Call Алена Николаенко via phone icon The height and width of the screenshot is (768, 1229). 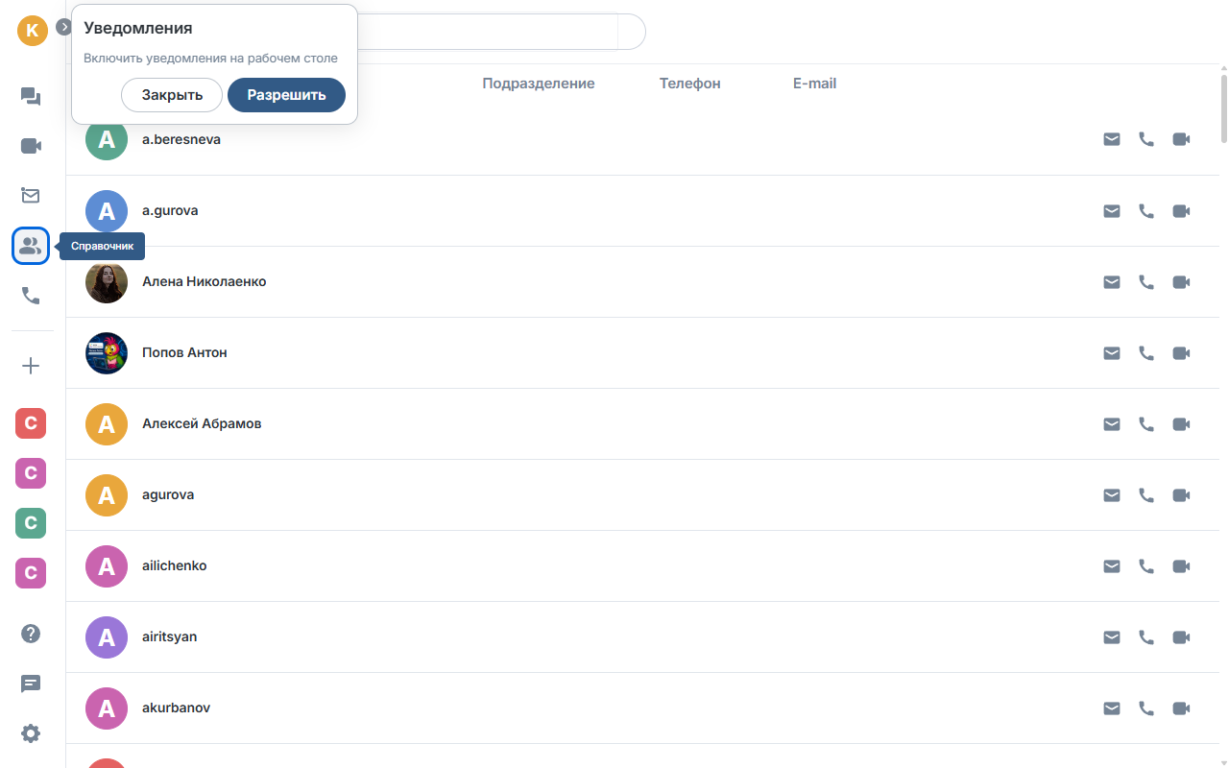1146,282
